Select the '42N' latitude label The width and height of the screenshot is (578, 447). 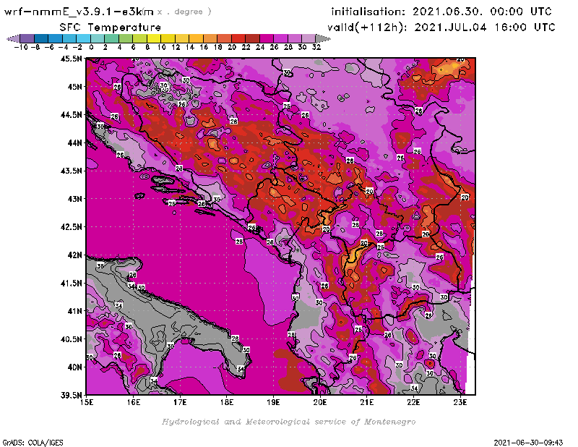click(75, 255)
